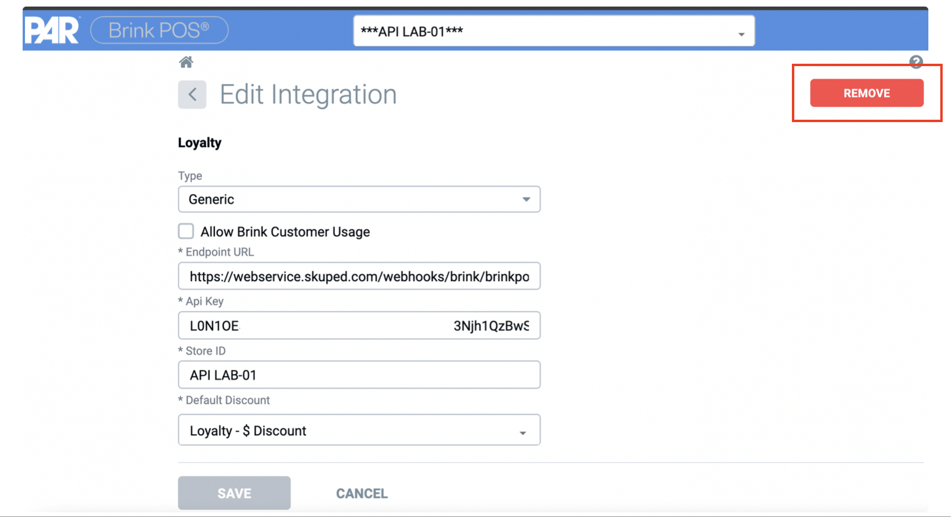Click the PAR logo
Image resolution: width=951 pixels, height=517 pixels.
[52, 30]
